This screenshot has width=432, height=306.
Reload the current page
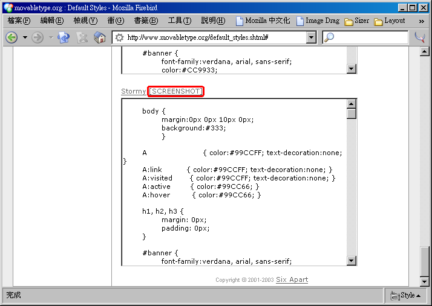[x=64, y=37]
